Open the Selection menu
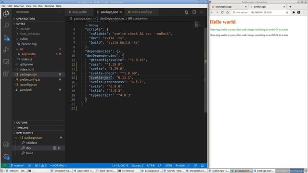Screen dimensions: 308x173 coord(19,6)
